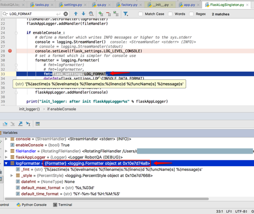The width and height of the screenshot is (254, 214).
Task: Expand the fileHandler variable
Action: tap(6, 151)
